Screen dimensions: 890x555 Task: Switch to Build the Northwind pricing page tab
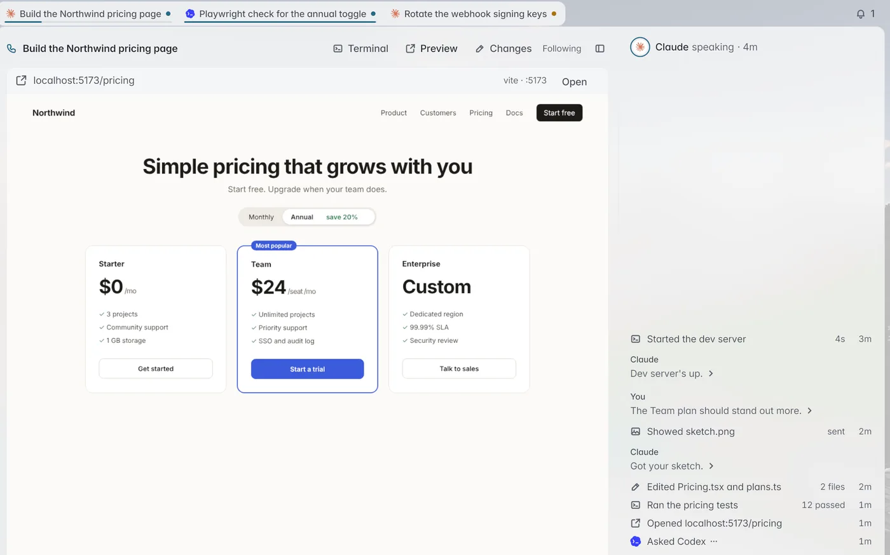(88, 14)
